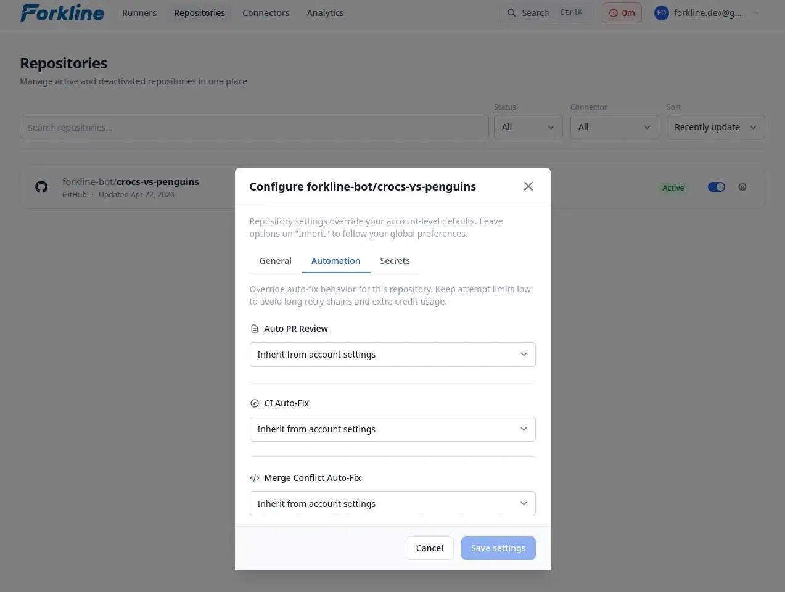
Task: Switch to the General tab
Action: click(x=275, y=261)
